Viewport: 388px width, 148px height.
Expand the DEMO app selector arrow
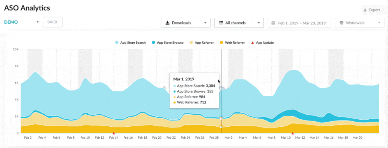38,22
